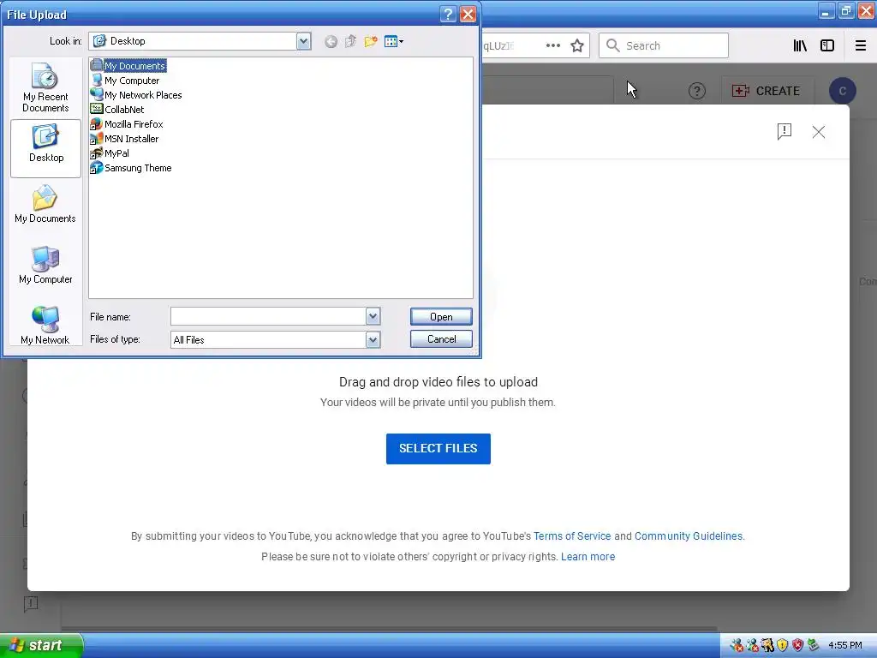Bookmark this page with star

(x=577, y=46)
